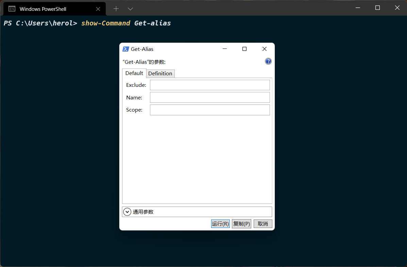Click the Get-alias argument in terminal
Screen dimensions: 407x267
pos(152,23)
